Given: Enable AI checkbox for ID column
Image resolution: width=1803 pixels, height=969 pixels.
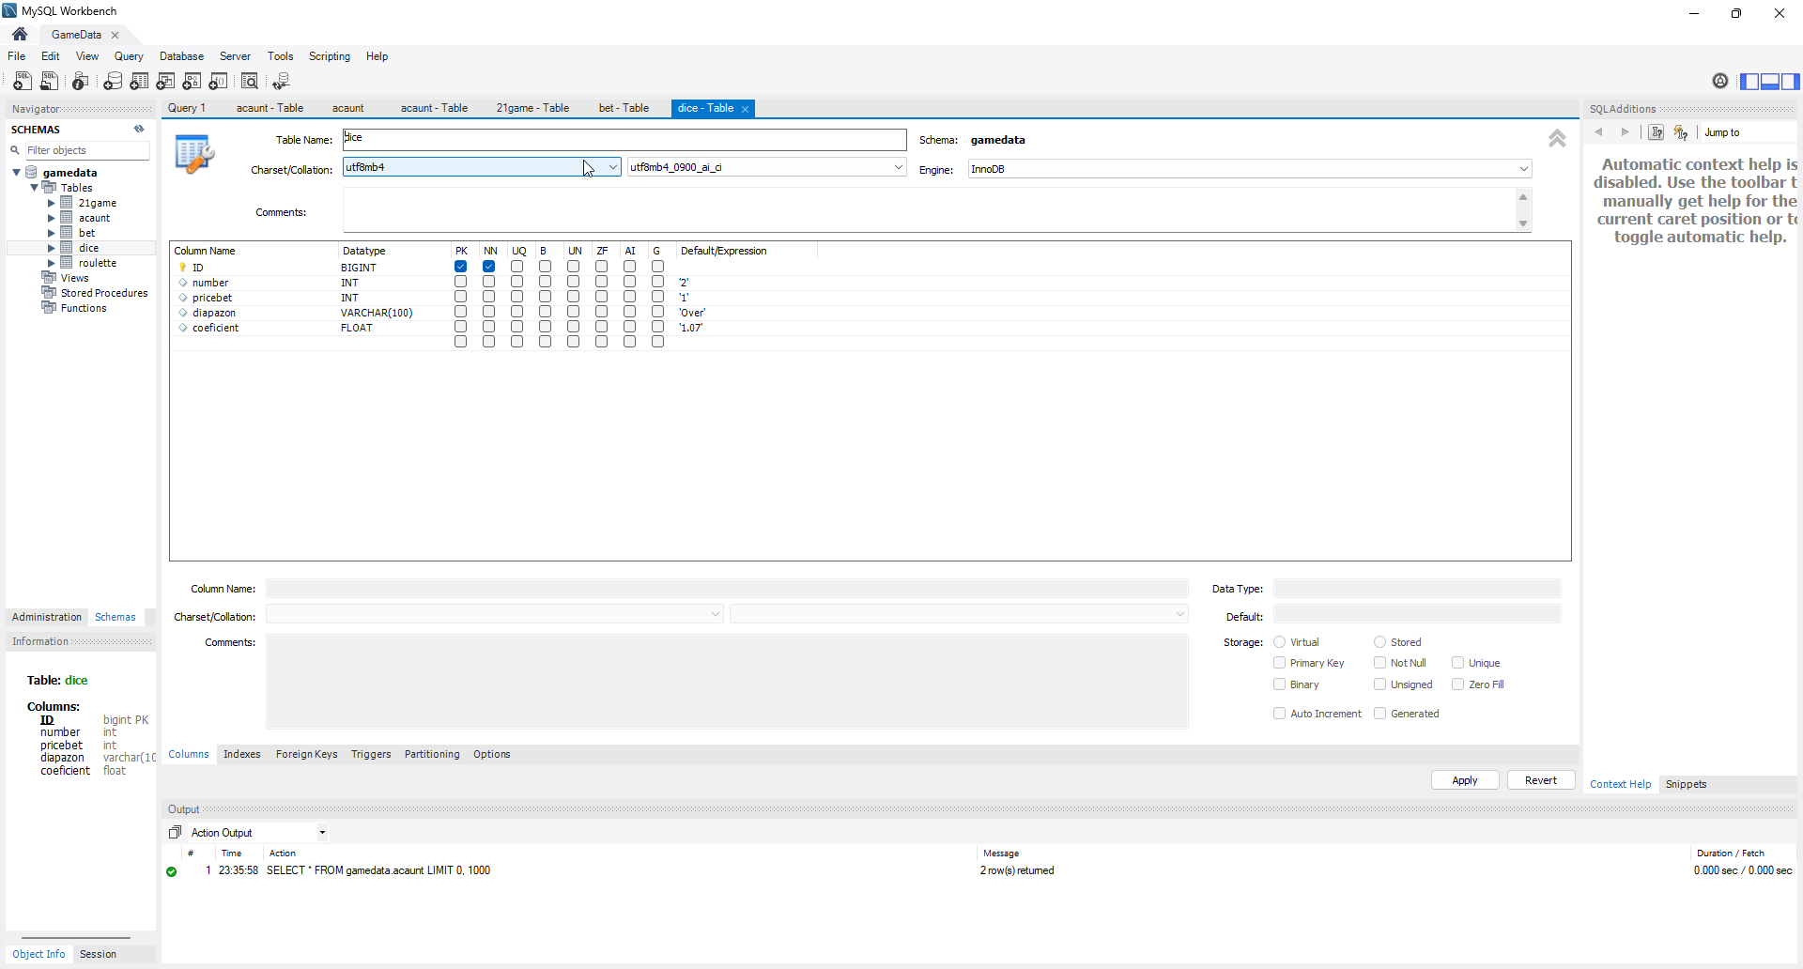Looking at the screenshot, I should point(629,267).
